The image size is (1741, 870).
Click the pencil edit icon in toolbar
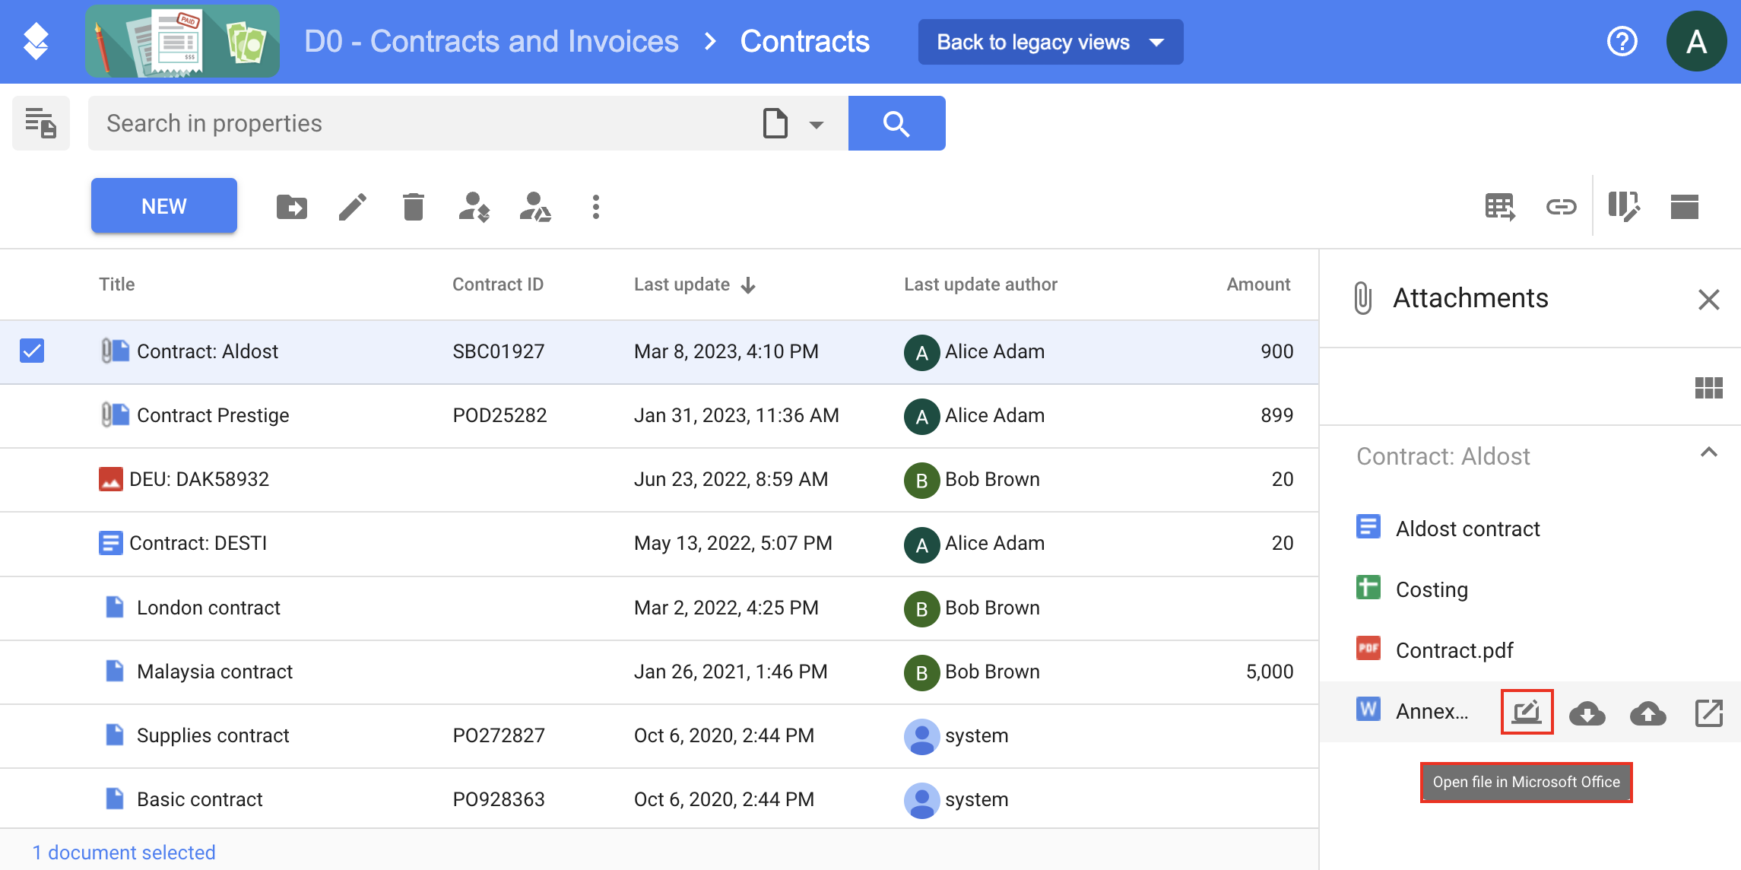pyautogui.click(x=352, y=207)
